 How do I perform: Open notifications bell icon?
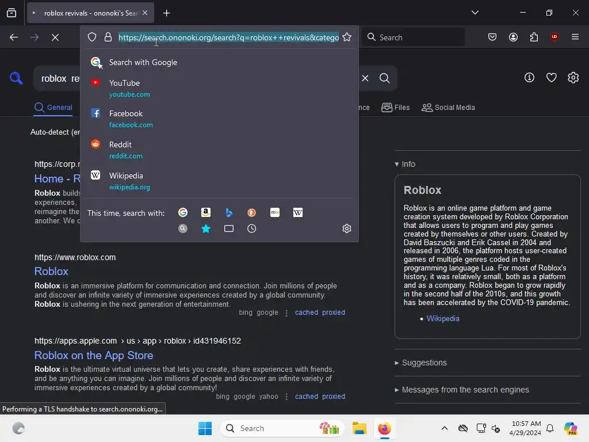click(549, 428)
